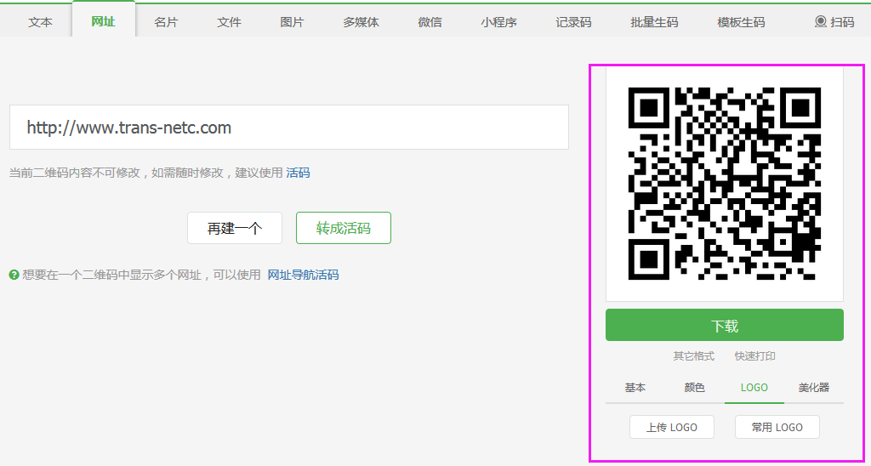
Task: Click the scan icon next to 扫码
Action: point(820,22)
